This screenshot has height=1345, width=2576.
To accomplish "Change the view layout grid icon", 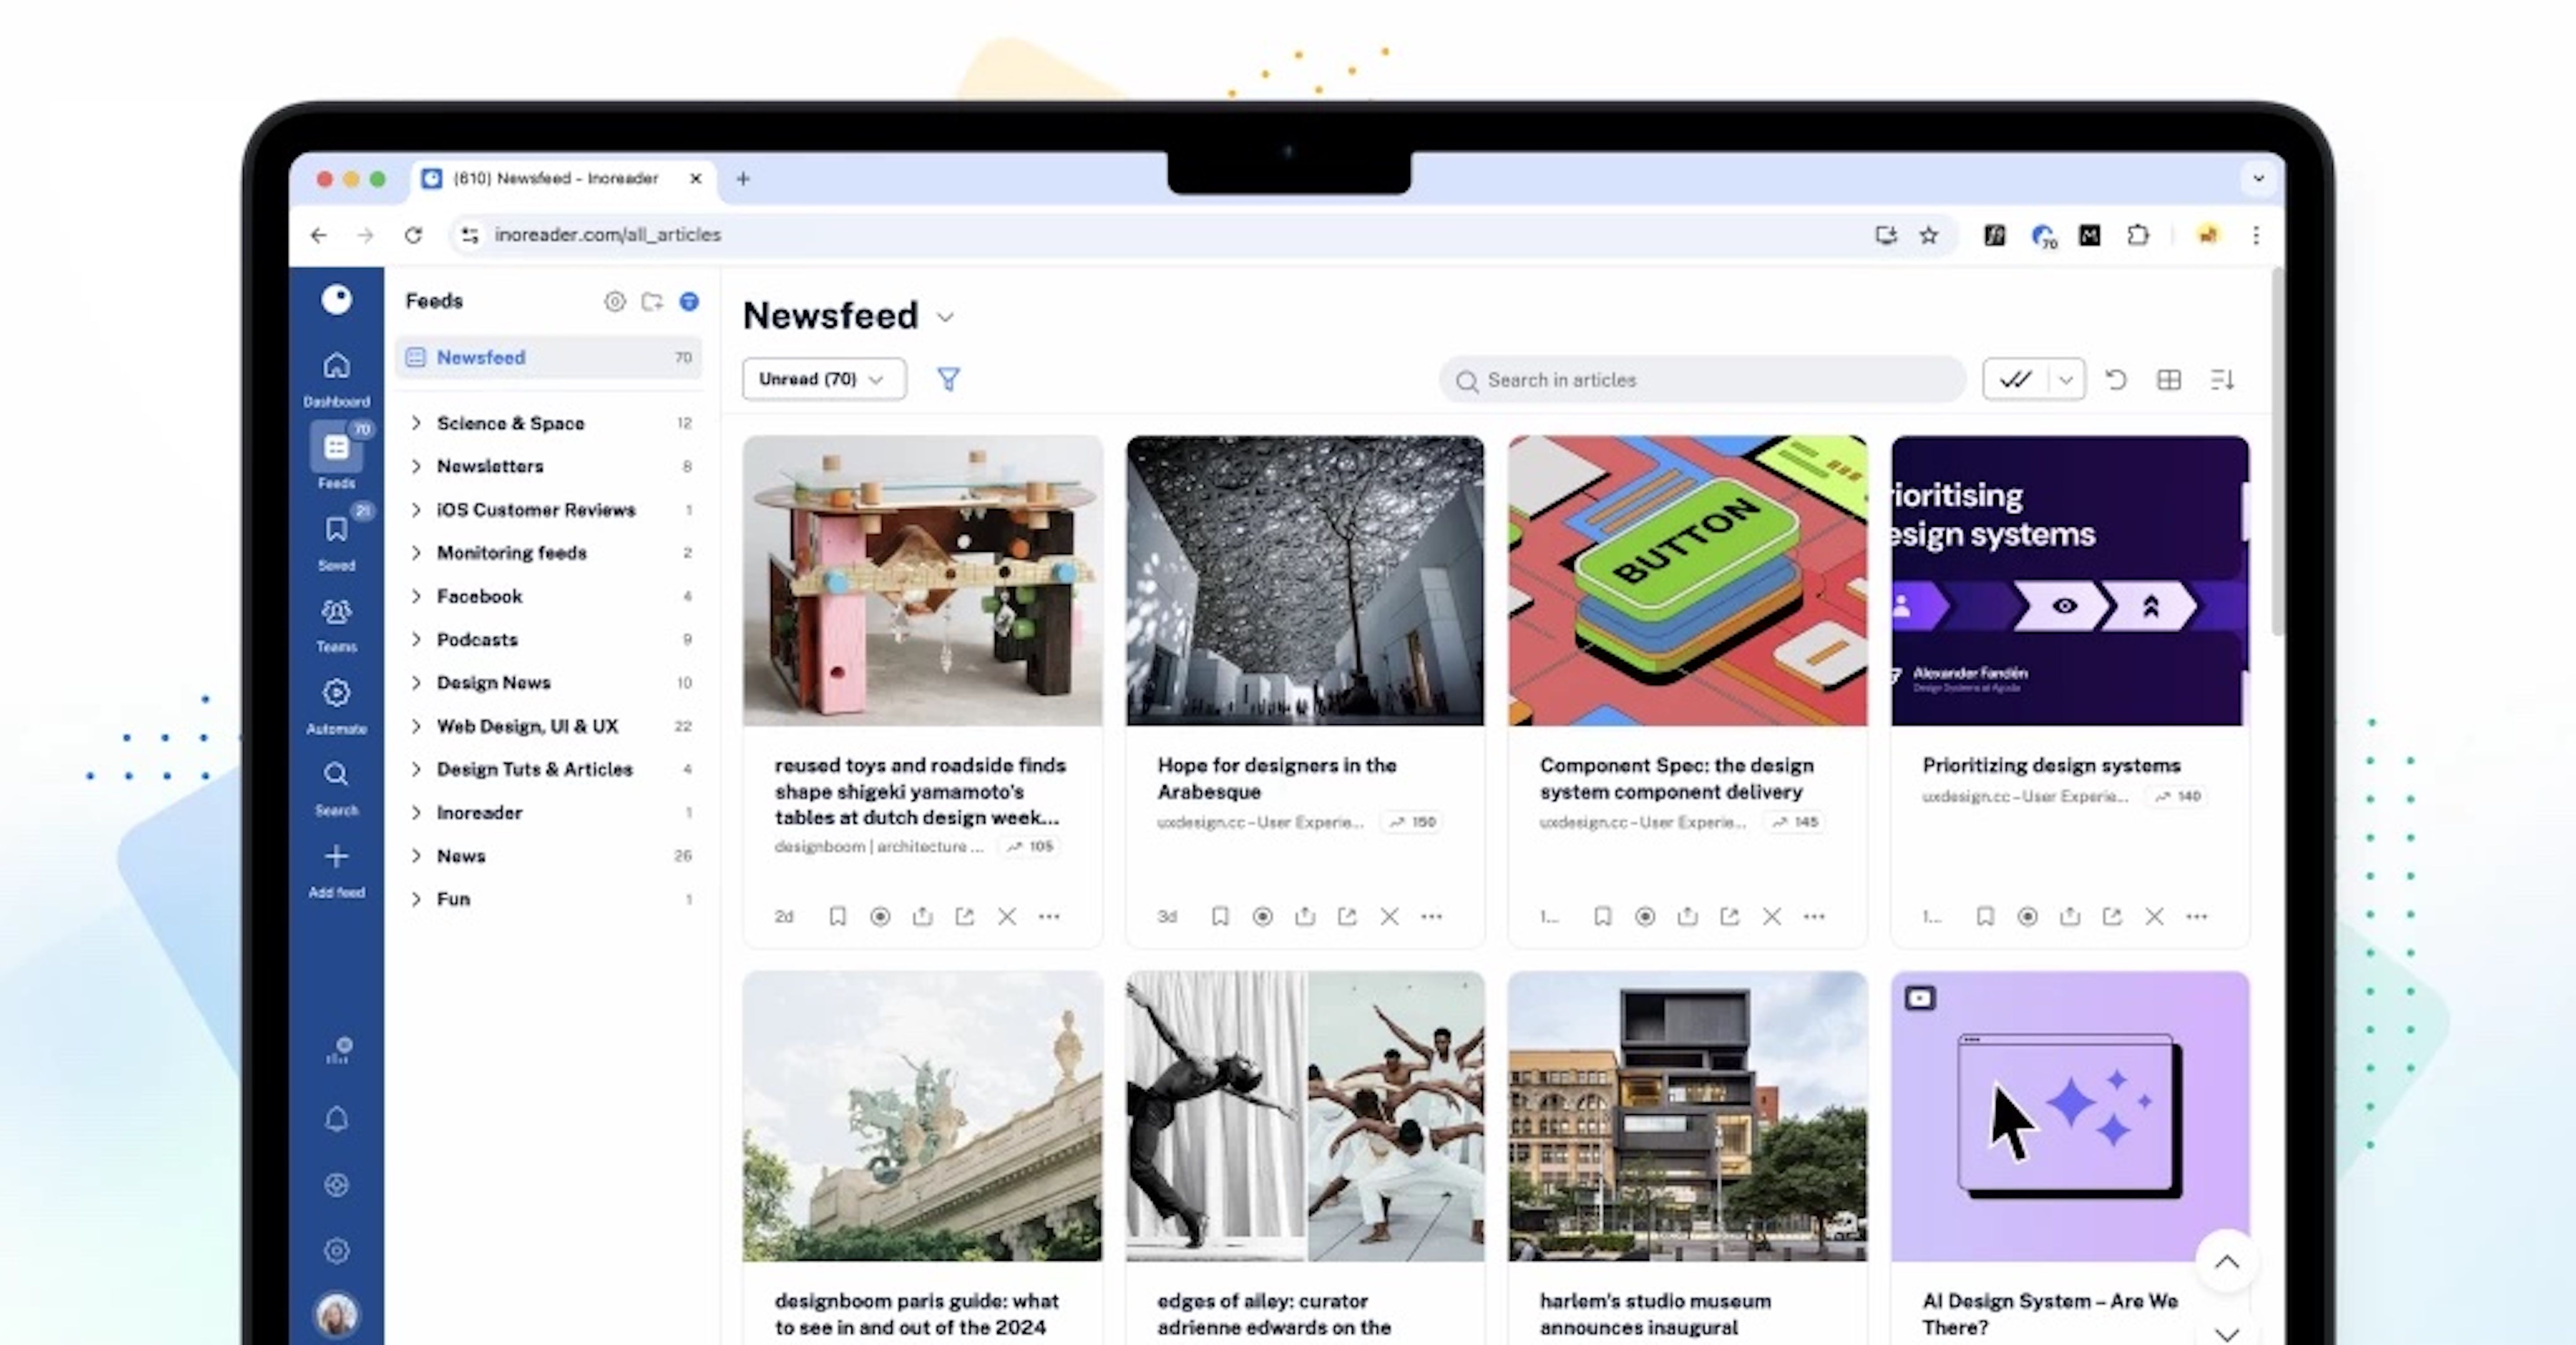I will (x=2168, y=379).
